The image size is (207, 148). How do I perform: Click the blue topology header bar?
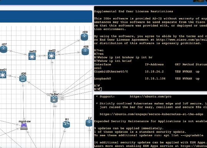46,16
